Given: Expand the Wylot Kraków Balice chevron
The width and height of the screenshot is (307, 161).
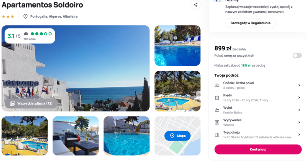Looking at the screenshot, I should coord(299,110).
